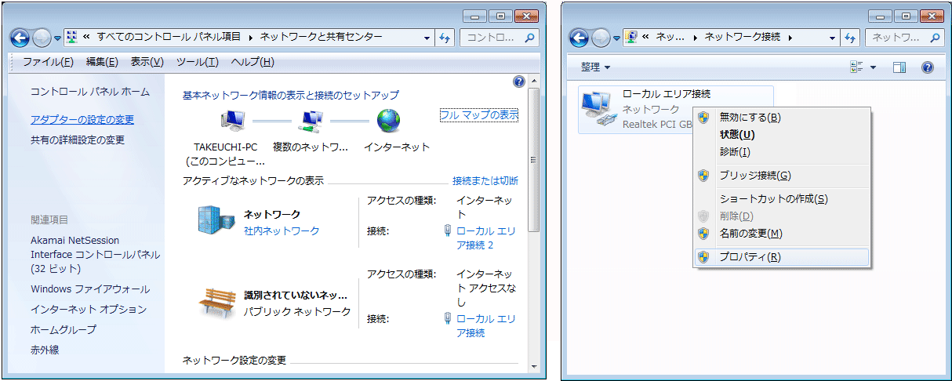This screenshot has height=381, width=952.
Task: Click Forward arrow in Network Sharing Center window
Action: [42, 38]
